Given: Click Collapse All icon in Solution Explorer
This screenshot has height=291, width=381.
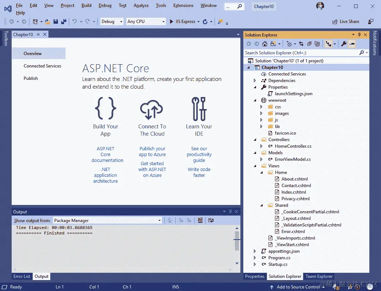Looking at the screenshot, I should 309,44.
